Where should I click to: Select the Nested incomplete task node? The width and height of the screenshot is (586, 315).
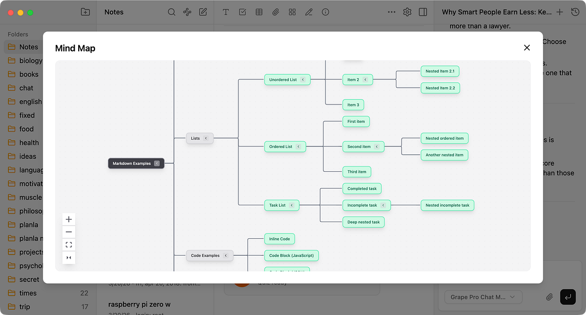447,205
